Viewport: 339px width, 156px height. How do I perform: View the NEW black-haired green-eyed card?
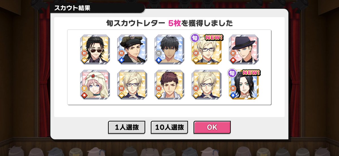point(244,84)
